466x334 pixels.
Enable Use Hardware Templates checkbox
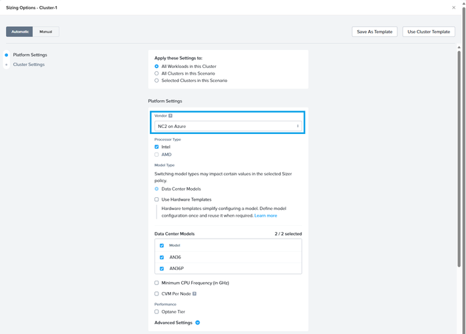pos(156,199)
